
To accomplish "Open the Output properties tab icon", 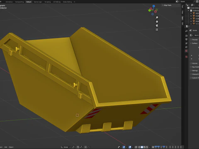I will [x=186, y=40].
